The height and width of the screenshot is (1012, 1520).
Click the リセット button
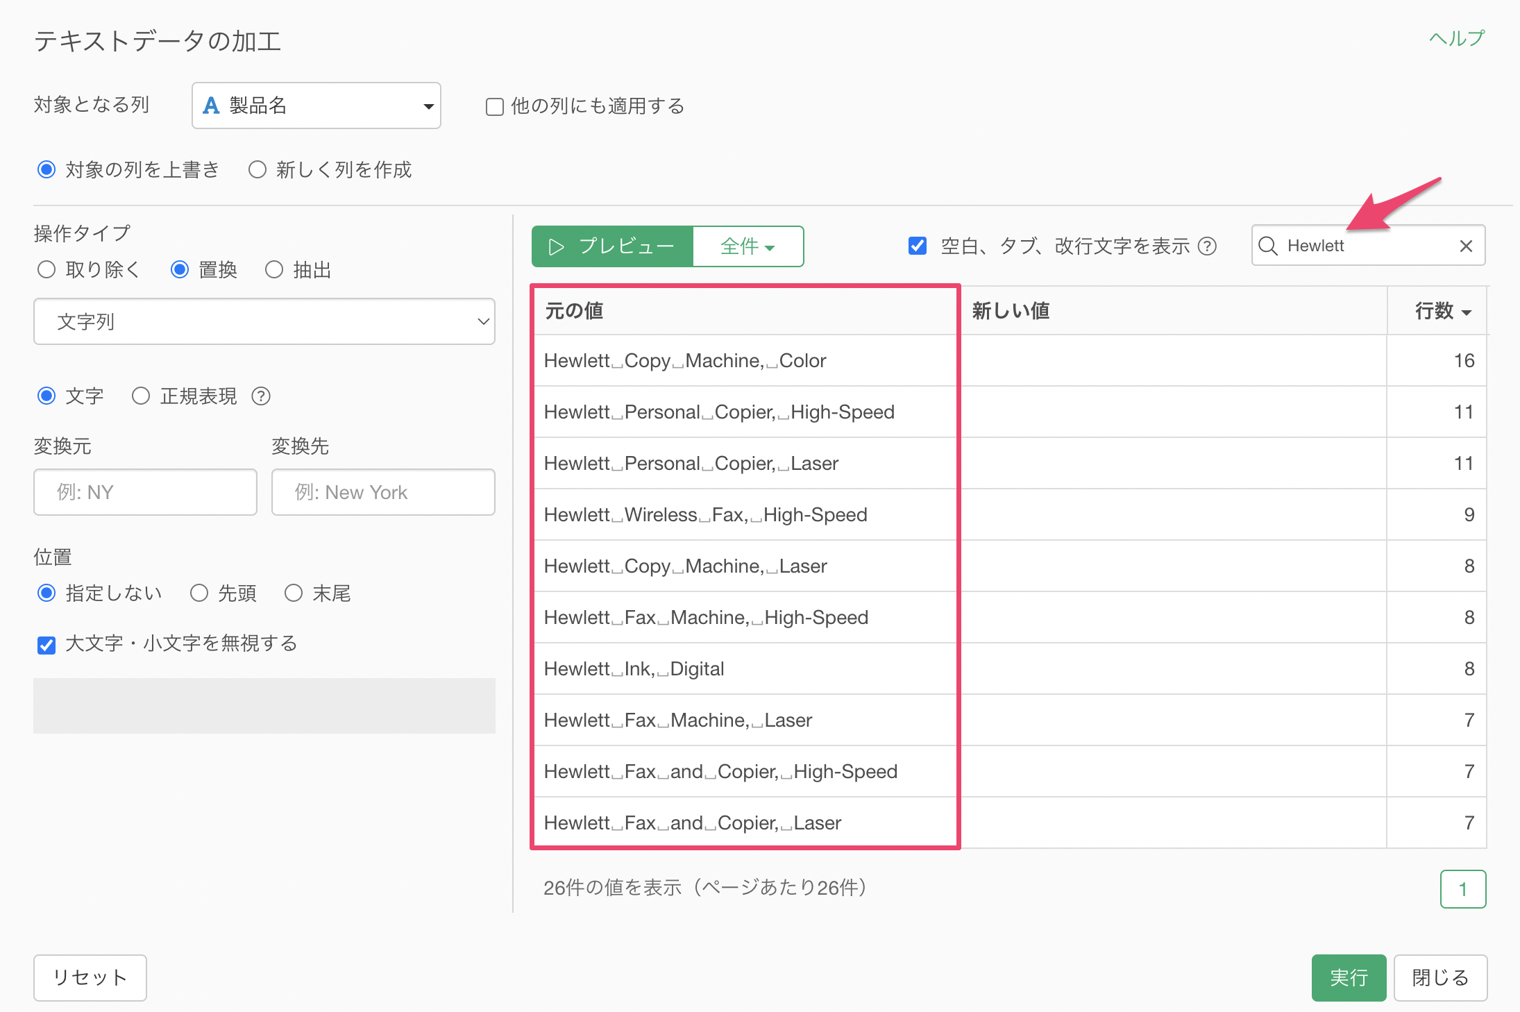point(90,977)
